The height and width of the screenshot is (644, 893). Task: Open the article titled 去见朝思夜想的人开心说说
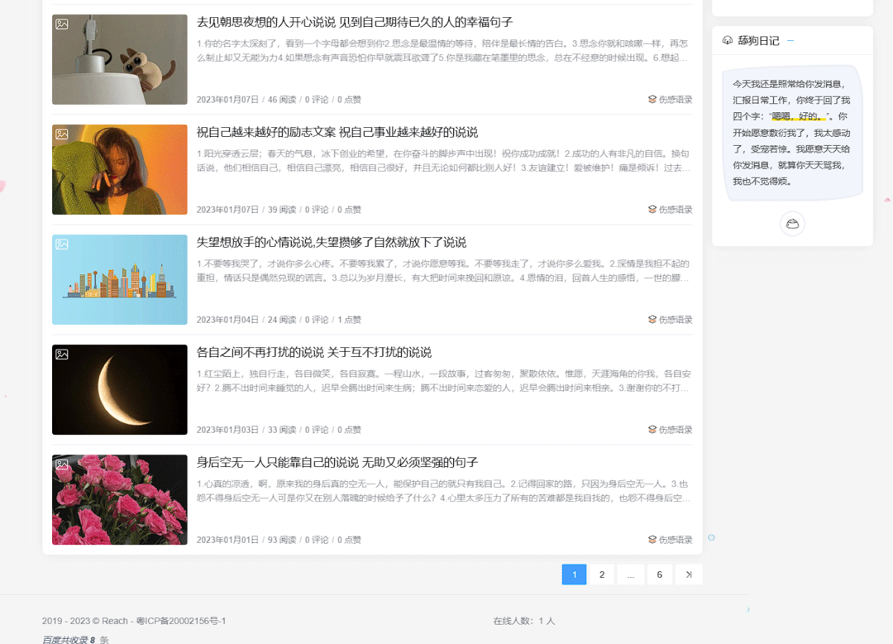pos(355,22)
